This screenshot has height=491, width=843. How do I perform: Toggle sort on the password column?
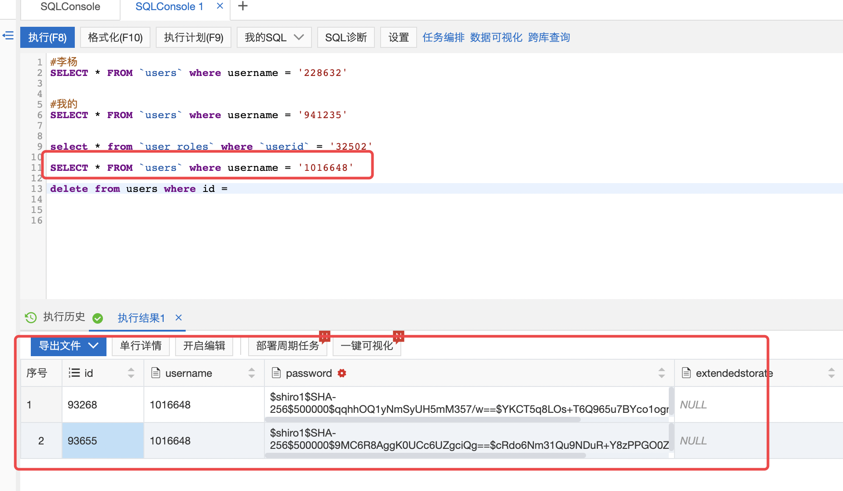[661, 373]
